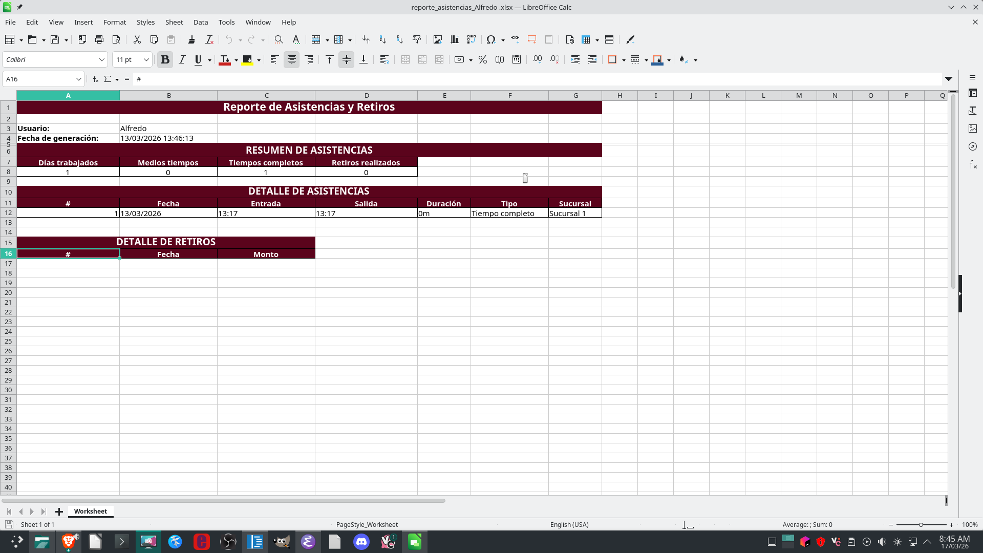Expand the Name Box A16 dropdown
The height and width of the screenshot is (553, 983).
[x=78, y=79]
